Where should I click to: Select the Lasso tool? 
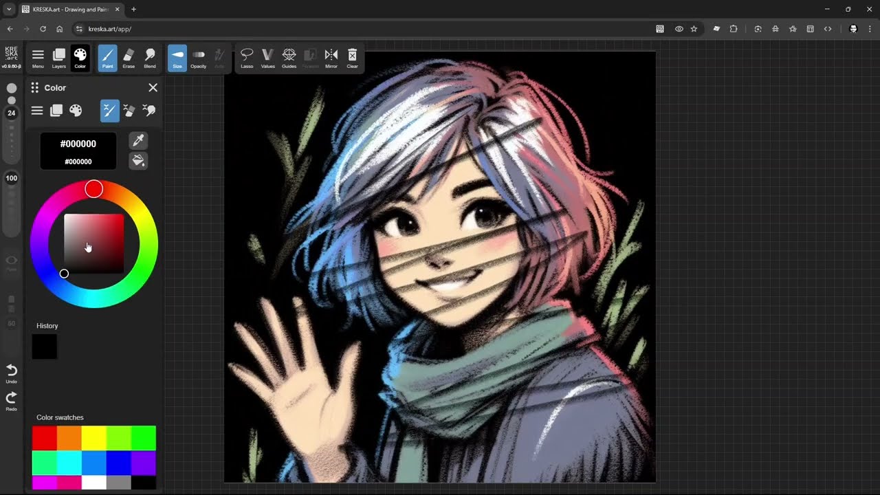pyautogui.click(x=247, y=58)
